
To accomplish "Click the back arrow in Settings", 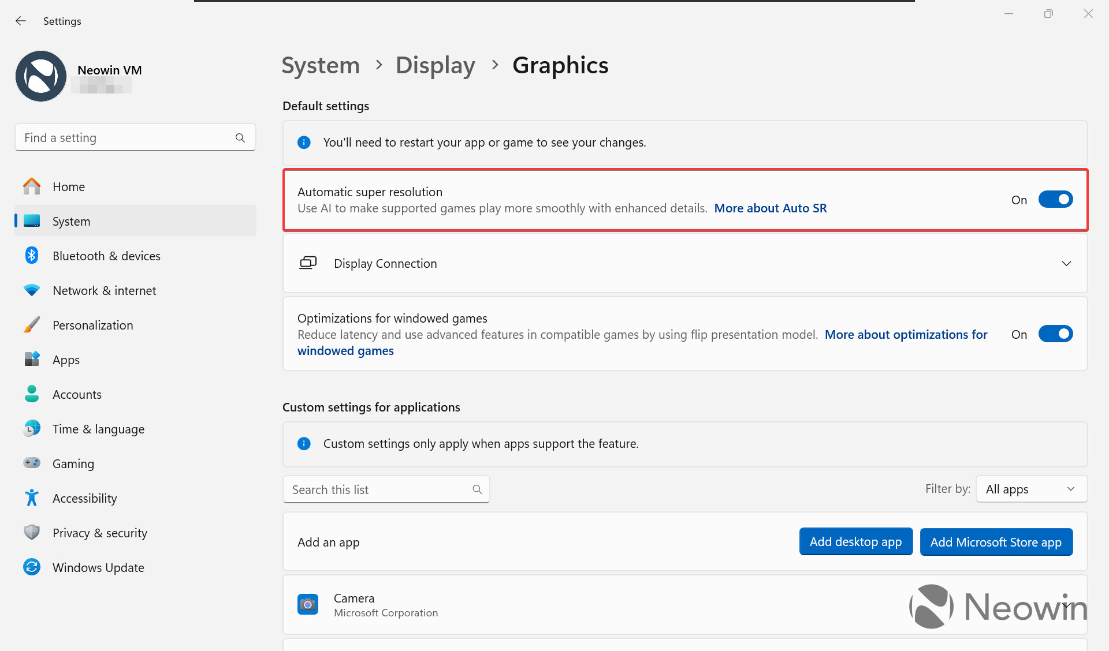I will pyautogui.click(x=21, y=21).
